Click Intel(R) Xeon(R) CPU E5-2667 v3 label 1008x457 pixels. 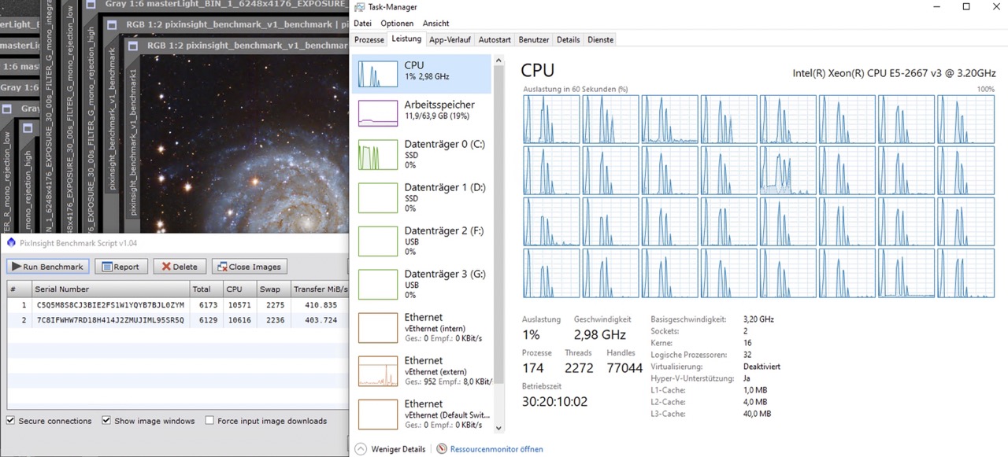point(894,73)
